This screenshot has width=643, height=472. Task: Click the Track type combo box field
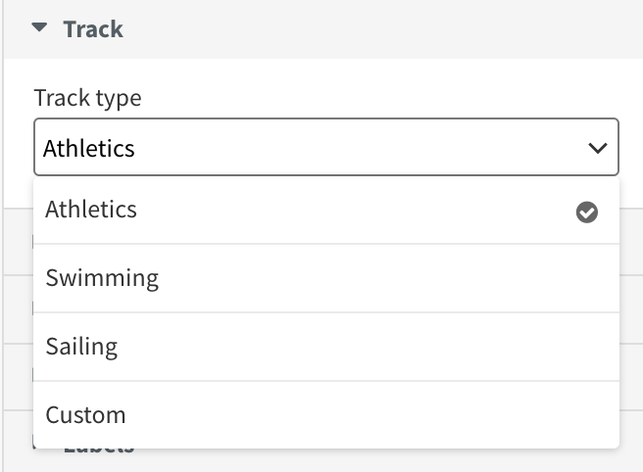tap(326, 147)
